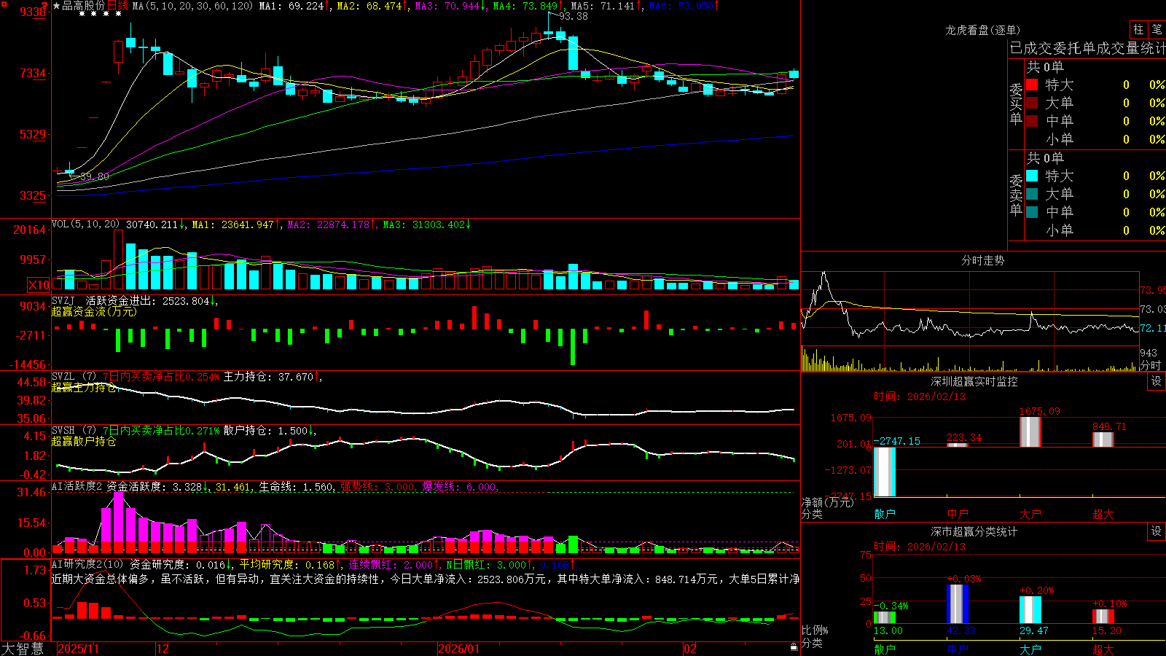Select the AI活跃度2 indicator title

[77, 486]
